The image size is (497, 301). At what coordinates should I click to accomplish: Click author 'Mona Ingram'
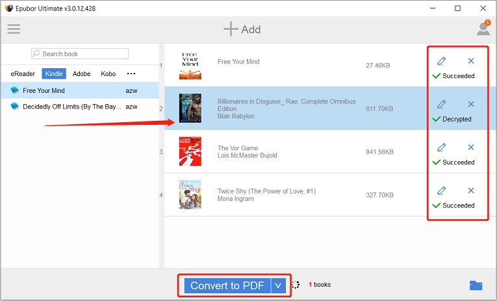235,198
